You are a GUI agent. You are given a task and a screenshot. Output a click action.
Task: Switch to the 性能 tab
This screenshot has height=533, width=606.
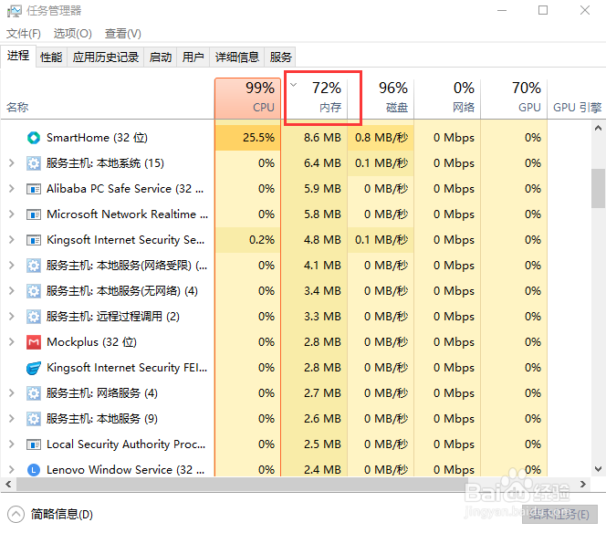51,57
